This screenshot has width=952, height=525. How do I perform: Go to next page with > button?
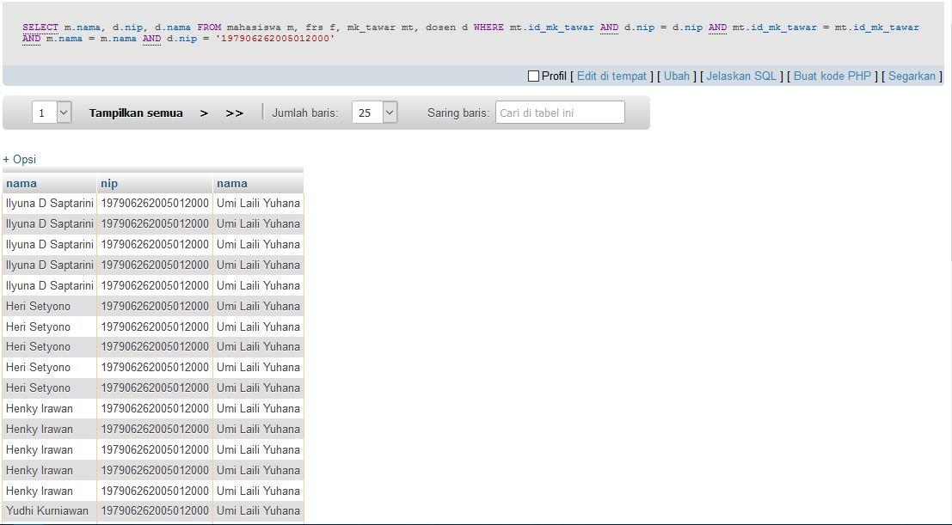point(204,113)
